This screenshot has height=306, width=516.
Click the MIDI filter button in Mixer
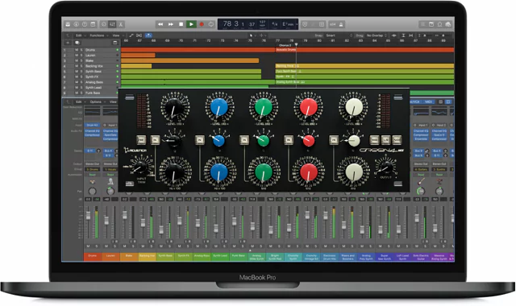click(x=428, y=102)
